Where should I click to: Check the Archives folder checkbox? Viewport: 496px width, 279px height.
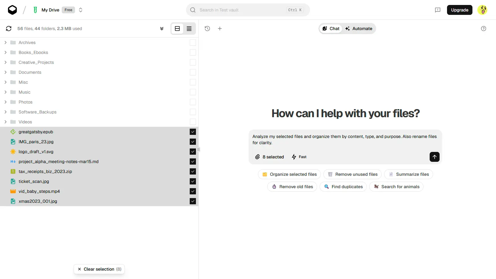[193, 42]
